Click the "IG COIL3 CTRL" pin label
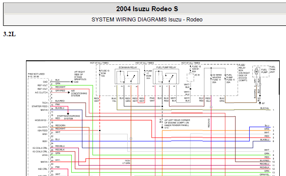 40,148
